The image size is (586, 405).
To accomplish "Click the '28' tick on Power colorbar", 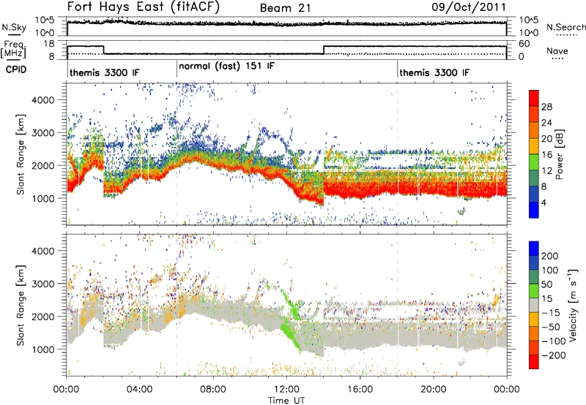I will pyautogui.click(x=546, y=107).
